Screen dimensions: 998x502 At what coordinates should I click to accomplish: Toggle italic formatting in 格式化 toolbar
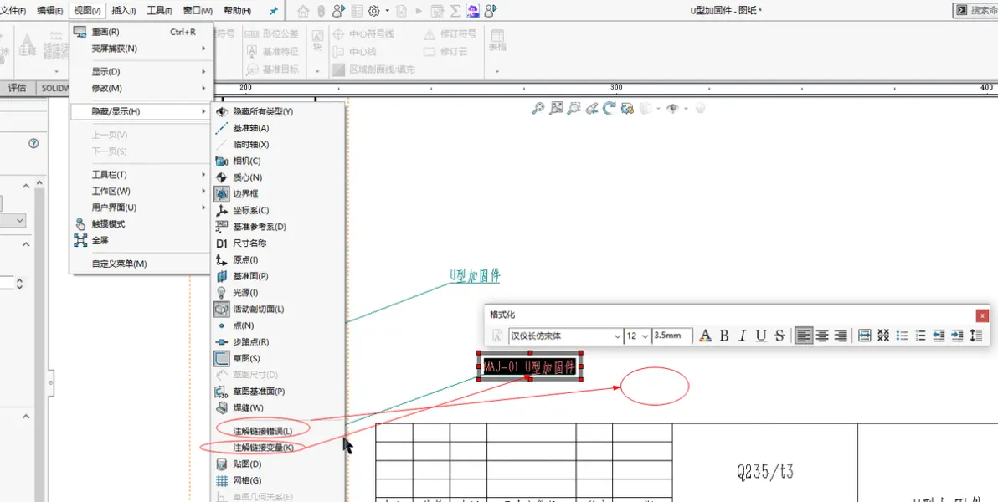click(742, 336)
